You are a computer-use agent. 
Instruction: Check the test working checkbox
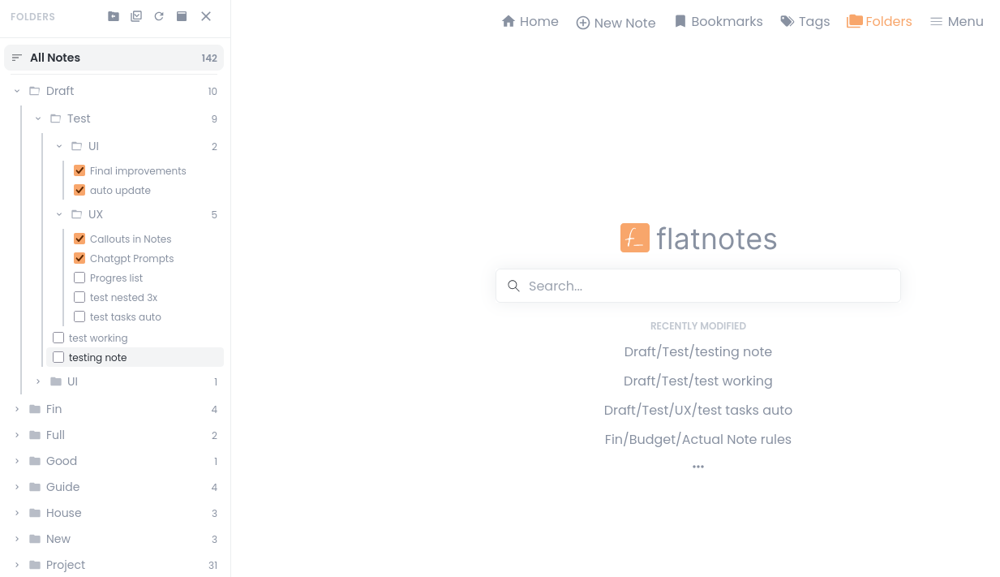(58, 338)
